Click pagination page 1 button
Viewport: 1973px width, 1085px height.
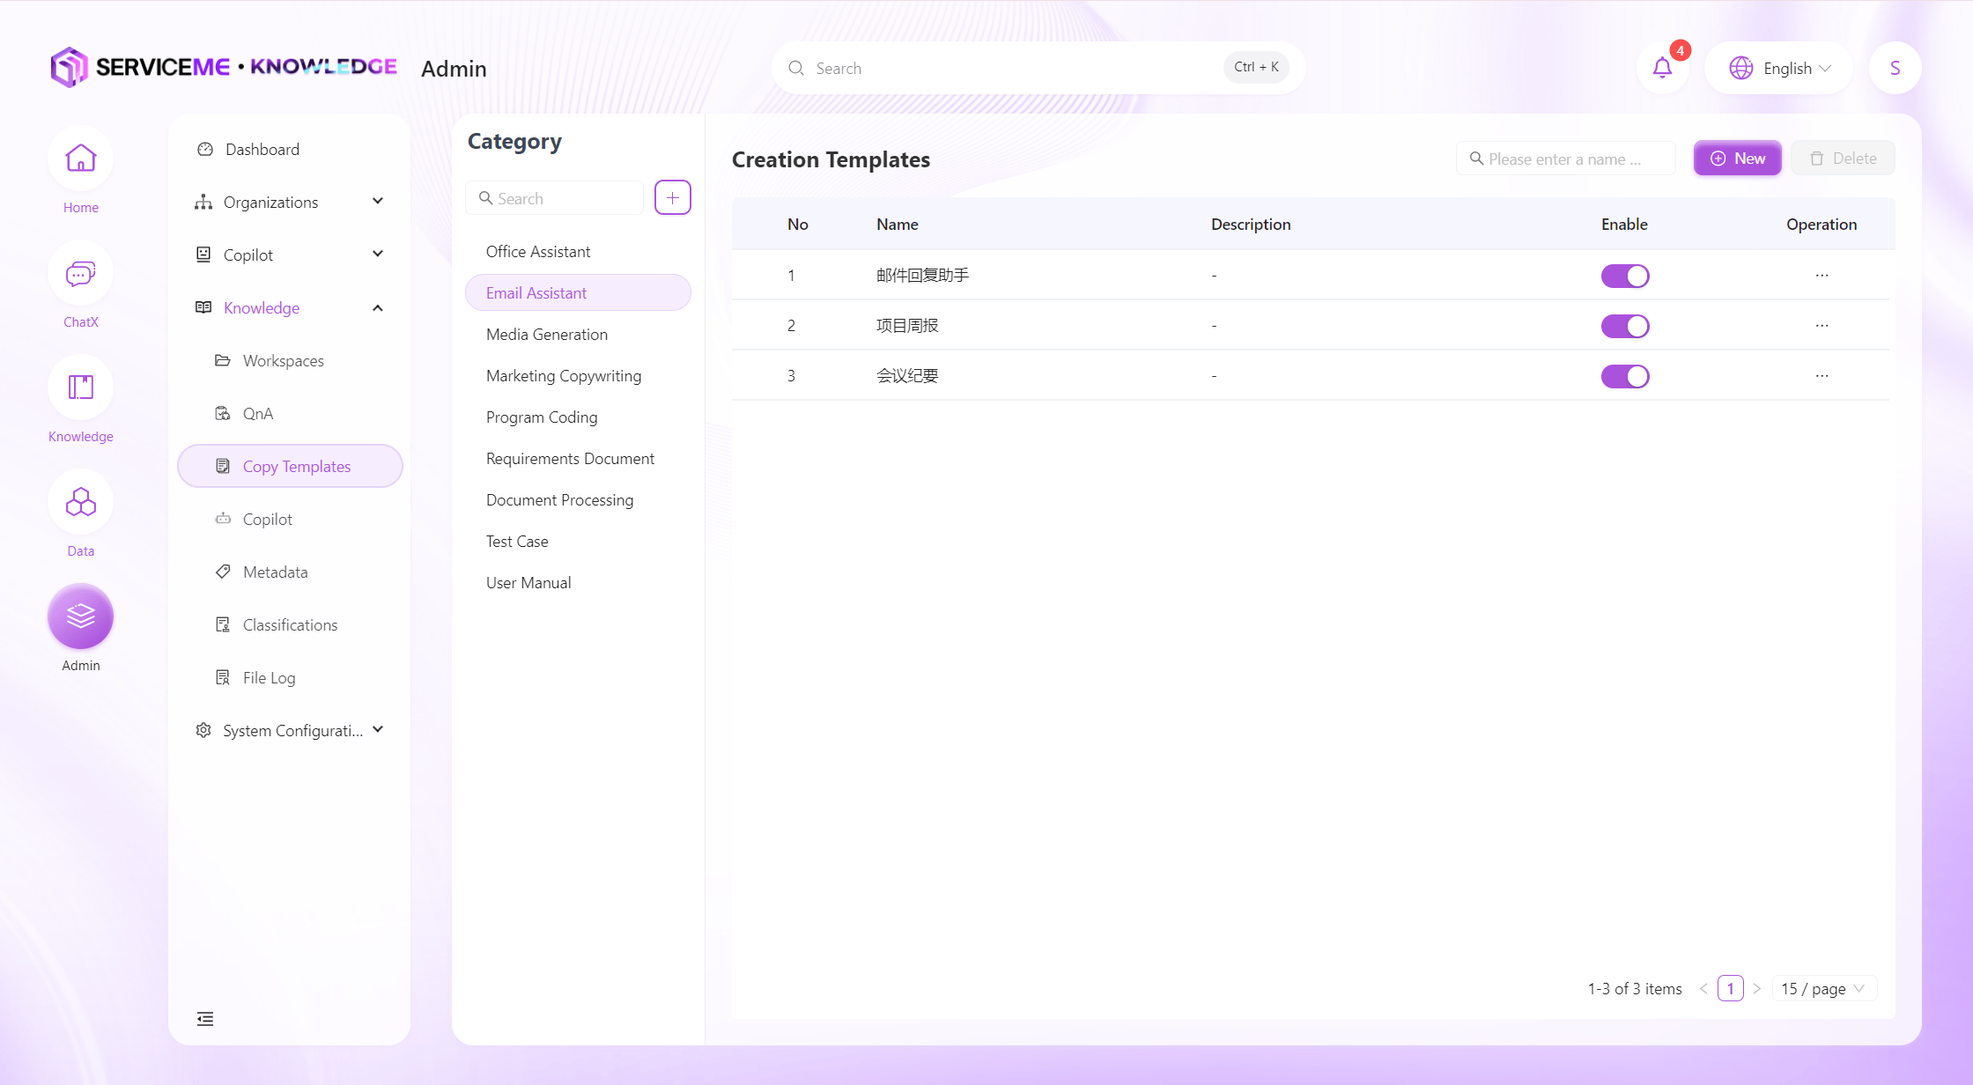coord(1730,988)
